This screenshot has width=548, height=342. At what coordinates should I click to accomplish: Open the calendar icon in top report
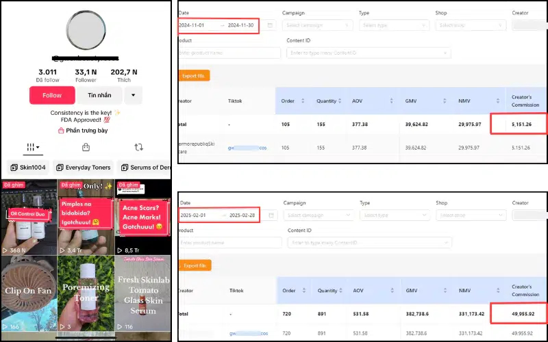tap(270, 25)
